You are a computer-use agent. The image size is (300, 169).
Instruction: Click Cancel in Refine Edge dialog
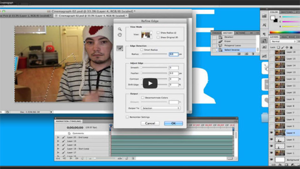150,123
